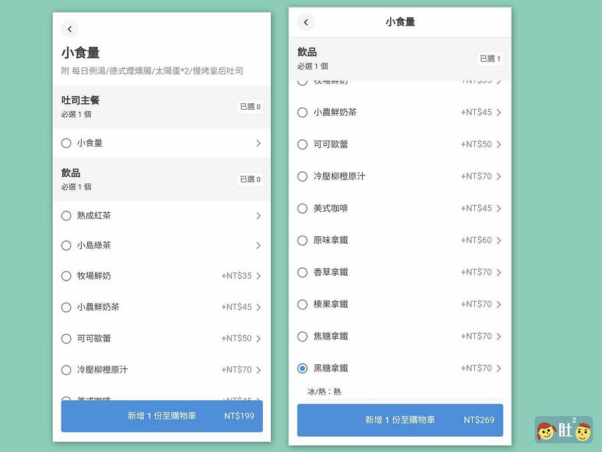Click description 附 每日例湯 text

pos(152,71)
